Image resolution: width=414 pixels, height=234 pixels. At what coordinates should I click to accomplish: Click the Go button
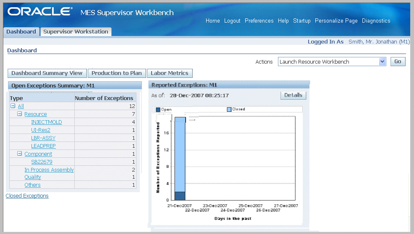coord(398,62)
